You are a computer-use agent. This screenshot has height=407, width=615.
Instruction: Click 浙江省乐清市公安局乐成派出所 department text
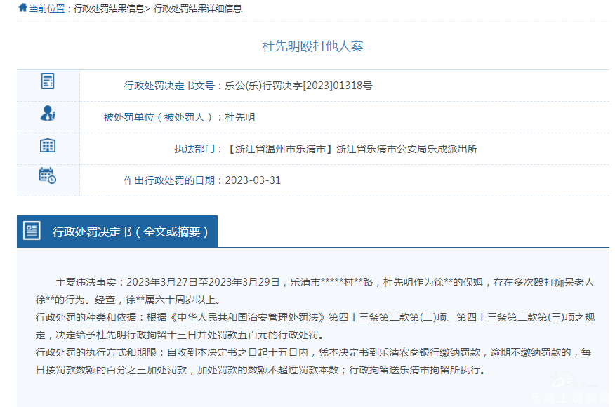click(406, 149)
